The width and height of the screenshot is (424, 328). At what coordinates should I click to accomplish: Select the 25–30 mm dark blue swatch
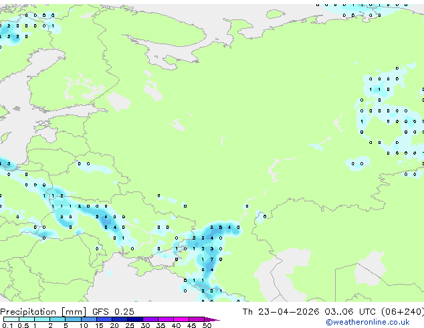tap(135, 319)
